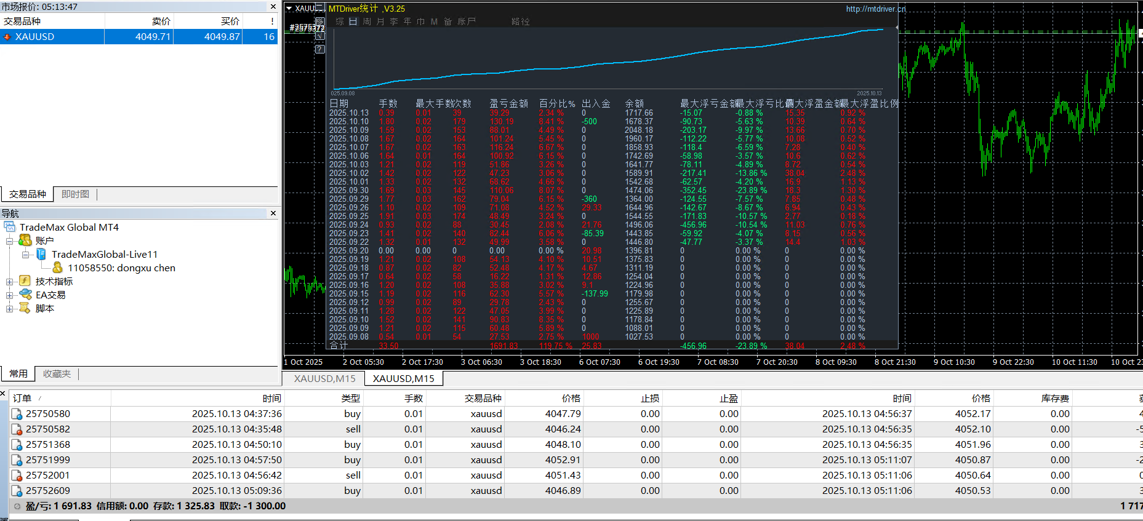Collapse the 账户 accounts tree node
The image size is (1143, 521).
tap(10, 241)
